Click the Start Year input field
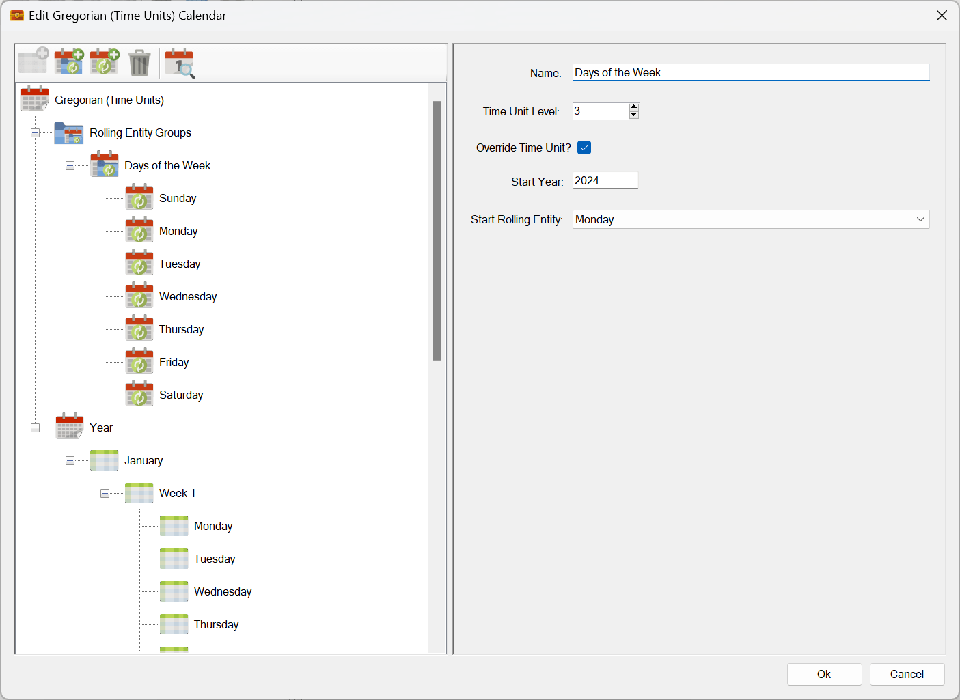Image resolution: width=960 pixels, height=700 pixels. tap(605, 181)
